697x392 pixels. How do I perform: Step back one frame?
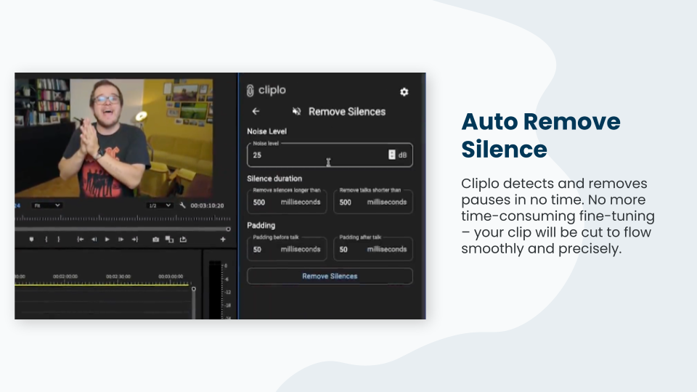94,240
